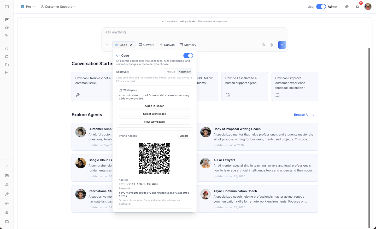The width and height of the screenshot is (376, 229).
Task: Click the Phone Access QR code
Action: (154, 158)
